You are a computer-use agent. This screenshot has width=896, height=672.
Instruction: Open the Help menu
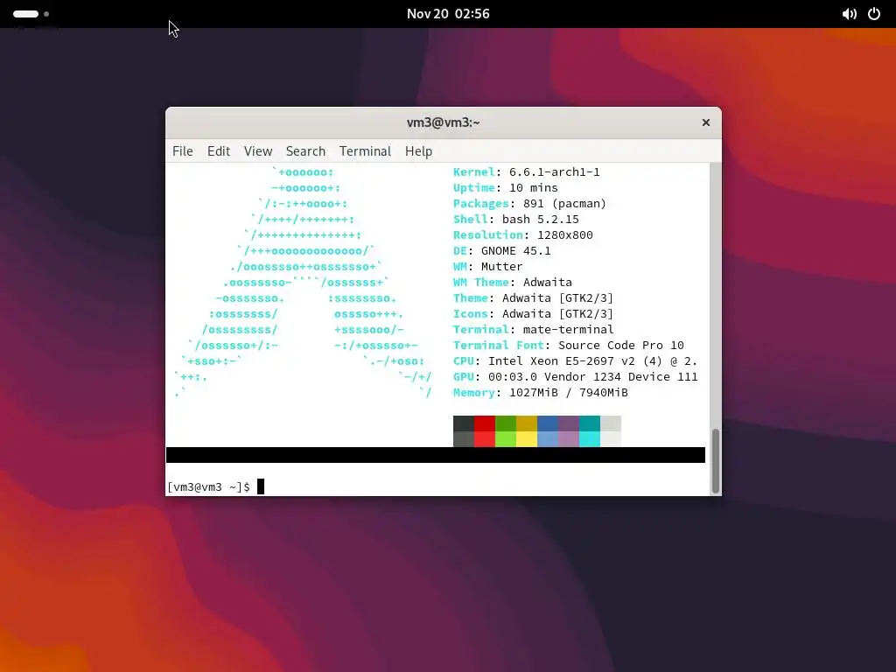point(418,151)
